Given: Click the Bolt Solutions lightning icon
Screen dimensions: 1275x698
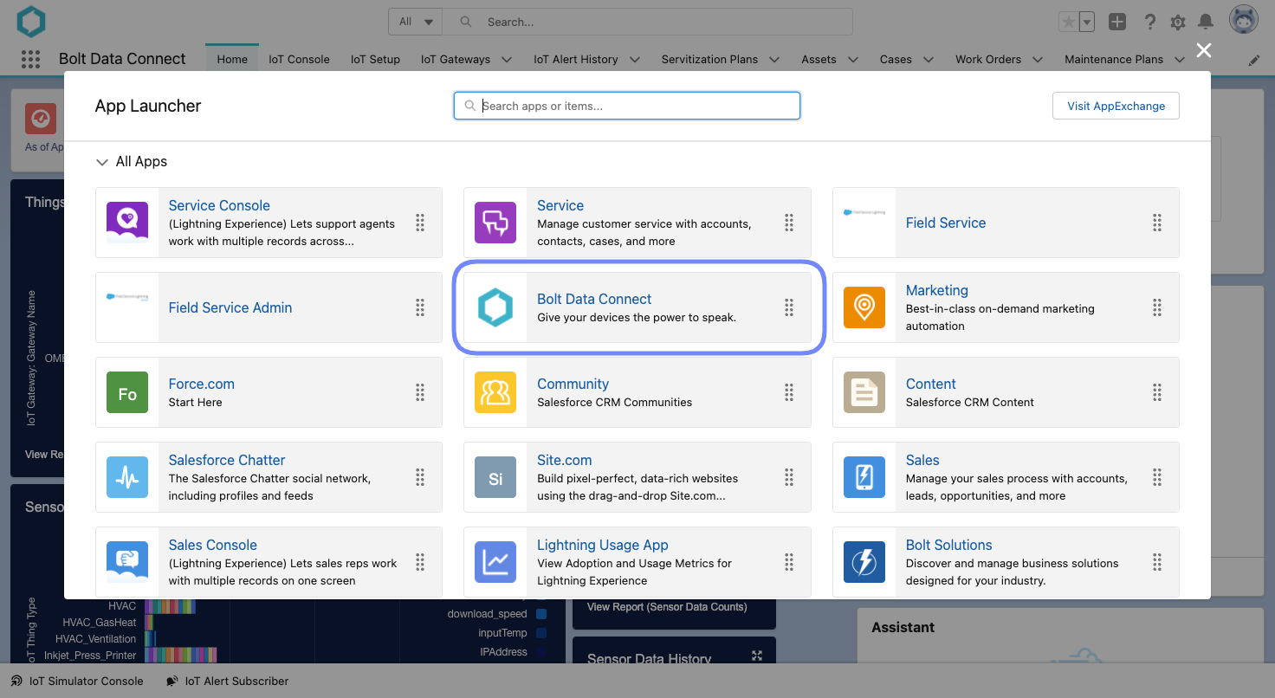Looking at the screenshot, I should (x=864, y=562).
